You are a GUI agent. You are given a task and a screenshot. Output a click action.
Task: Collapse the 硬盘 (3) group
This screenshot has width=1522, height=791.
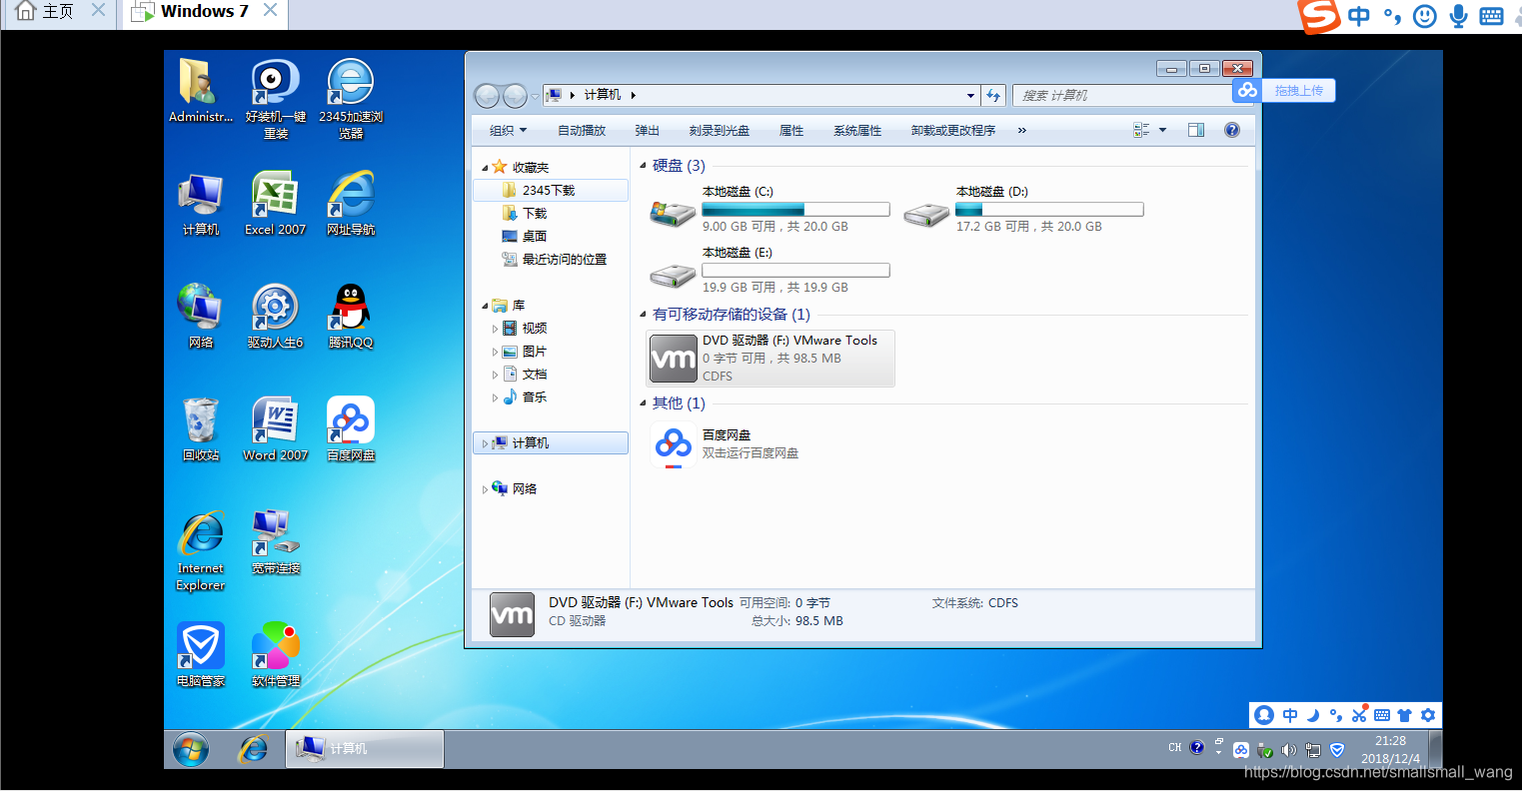pos(643,166)
